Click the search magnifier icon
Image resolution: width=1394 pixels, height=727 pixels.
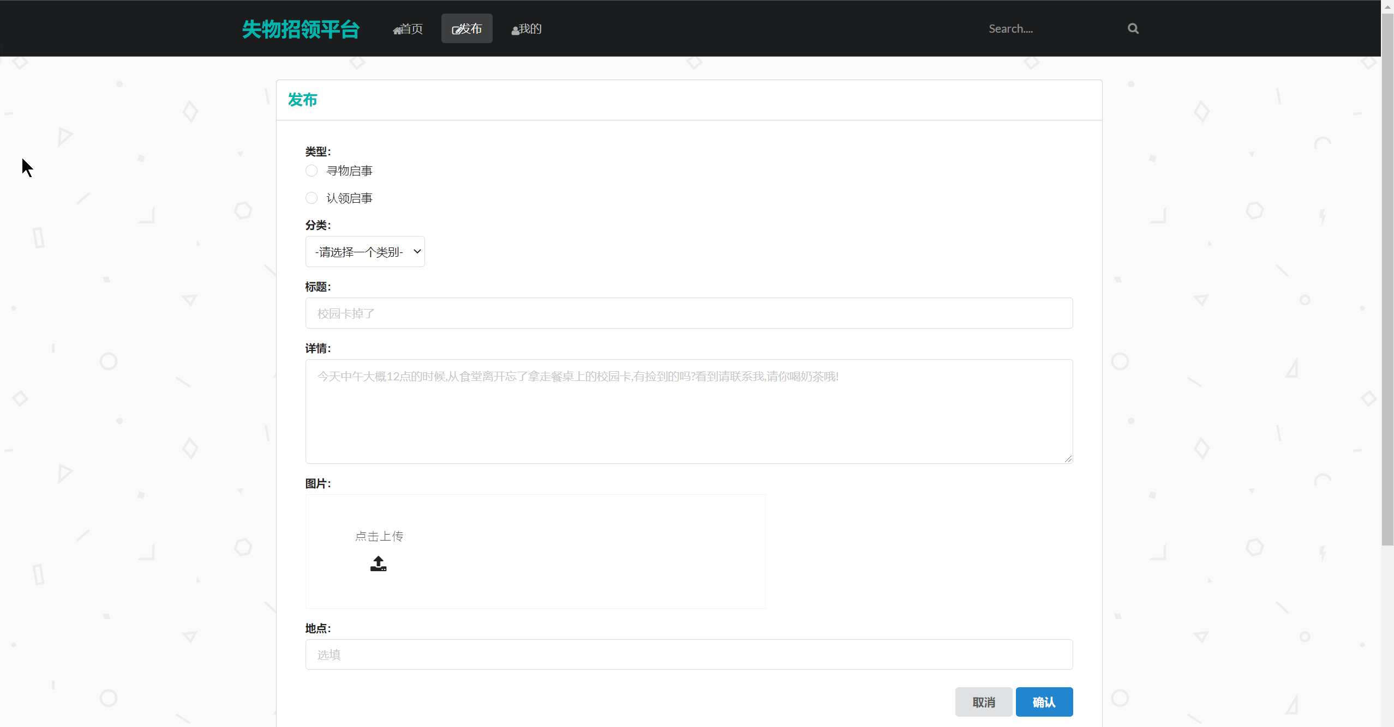(x=1133, y=28)
